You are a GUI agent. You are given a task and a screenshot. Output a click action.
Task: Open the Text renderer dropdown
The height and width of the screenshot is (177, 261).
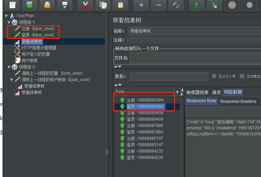pos(177,92)
